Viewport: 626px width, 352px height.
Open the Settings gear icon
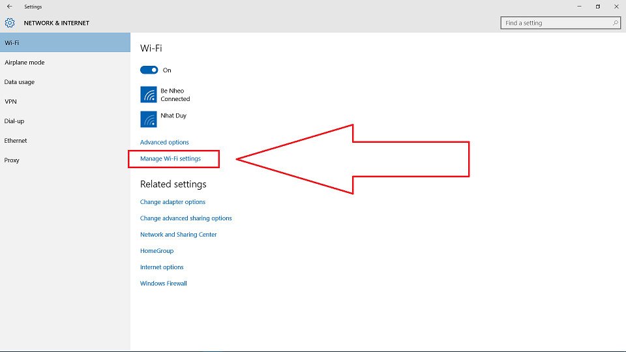point(10,23)
